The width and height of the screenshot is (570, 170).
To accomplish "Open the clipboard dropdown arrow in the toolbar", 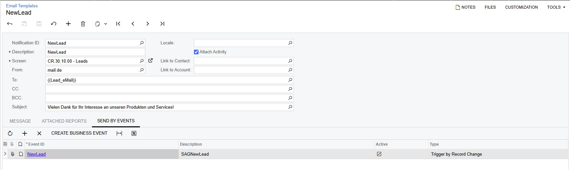I will pos(106,24).
